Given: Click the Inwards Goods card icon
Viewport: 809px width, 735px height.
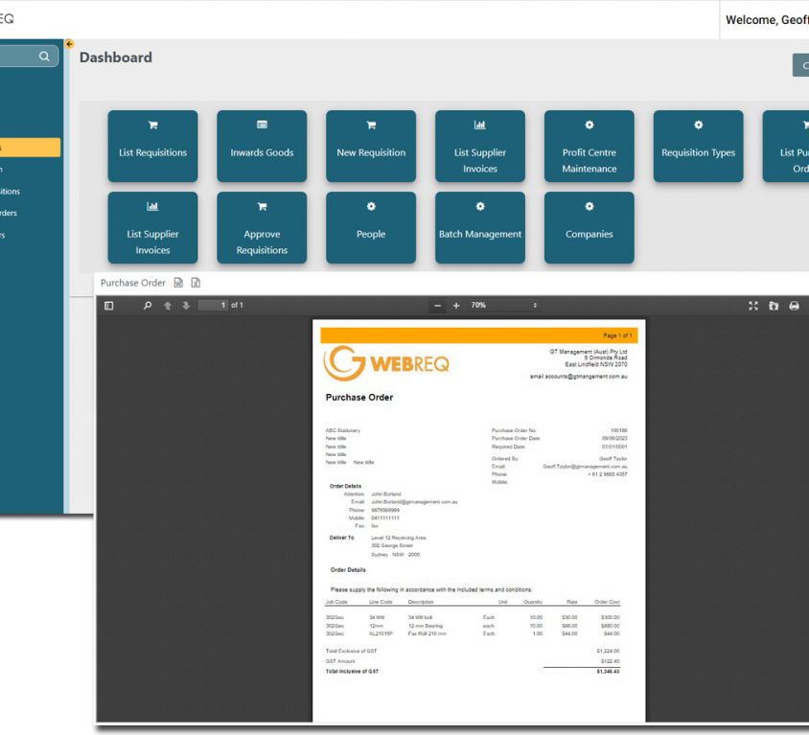Looking at the screenshot, I should (262, 125).
